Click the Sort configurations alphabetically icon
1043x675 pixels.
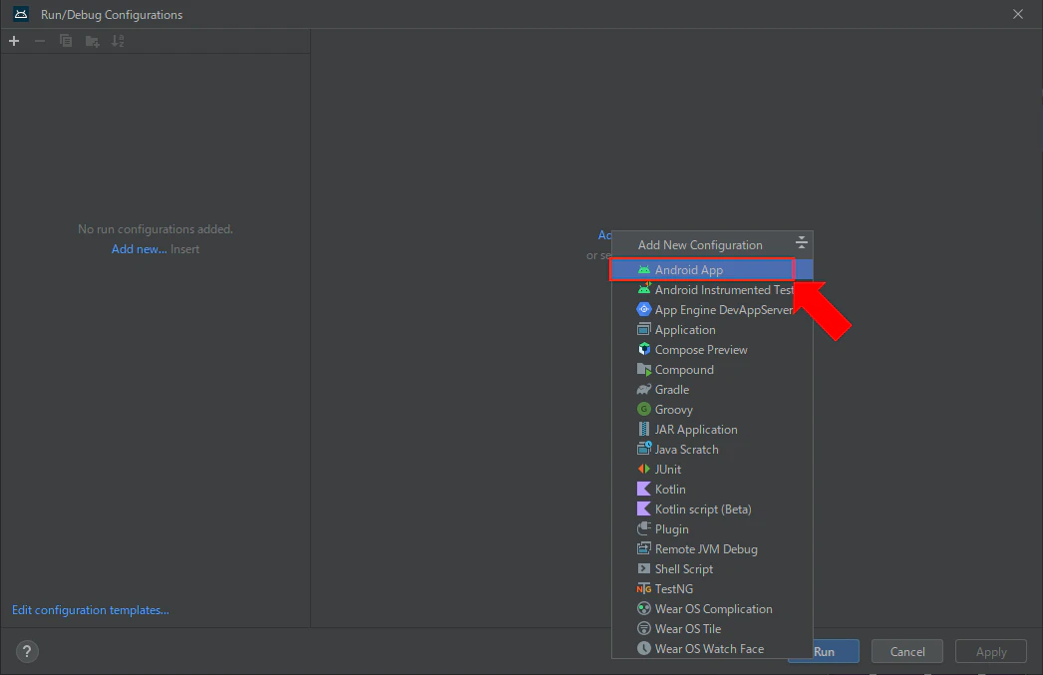(118, 41)
